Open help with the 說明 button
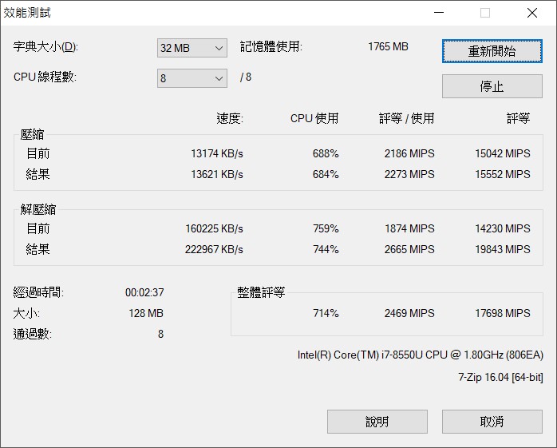This screenshot has width=557, height=448. click(377, 422)
